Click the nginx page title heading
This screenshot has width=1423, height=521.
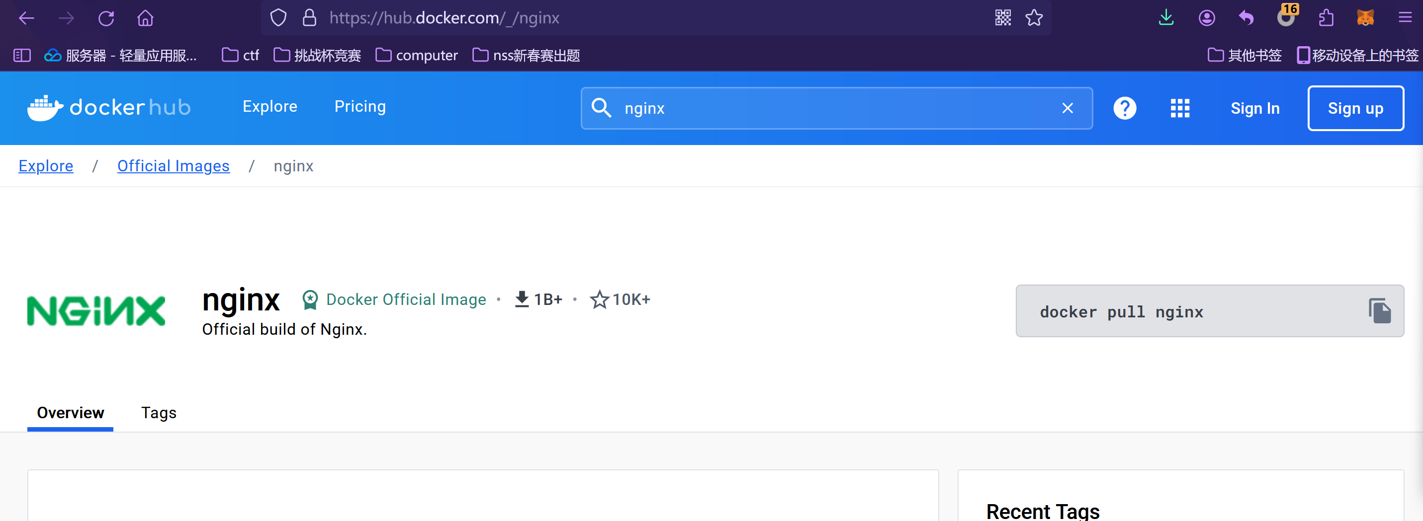[x=241, y=300]
